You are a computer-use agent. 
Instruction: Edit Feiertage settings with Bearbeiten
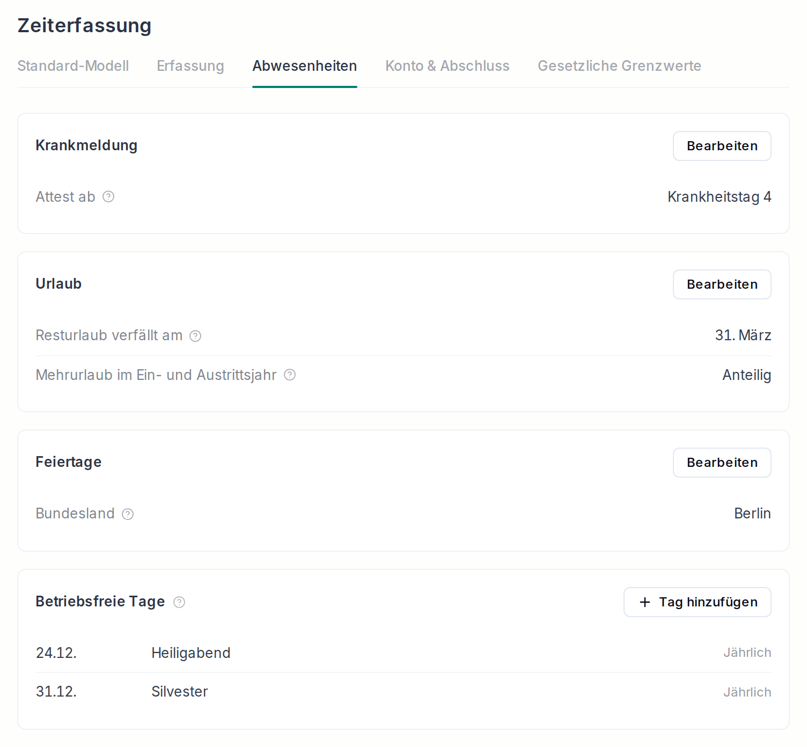pos(722,463)
